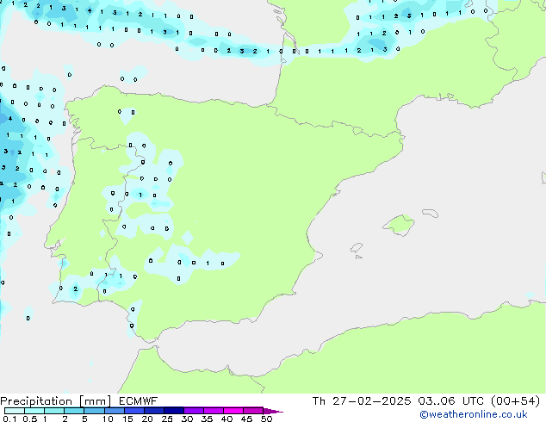Click the Mallorca island on the map
This screenshot has width=546, height=422.
coord(399,225)
